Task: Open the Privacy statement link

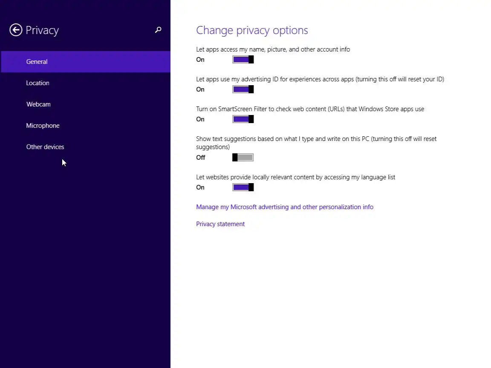Action: (x=220, y=224)
